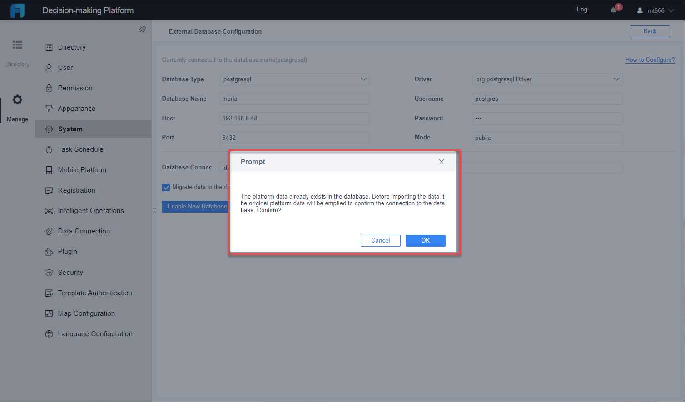Click the platform logo in top-left corner

(x=17, y=10)
